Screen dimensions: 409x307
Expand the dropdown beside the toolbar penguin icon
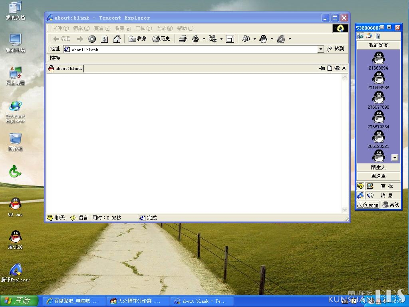272,39
